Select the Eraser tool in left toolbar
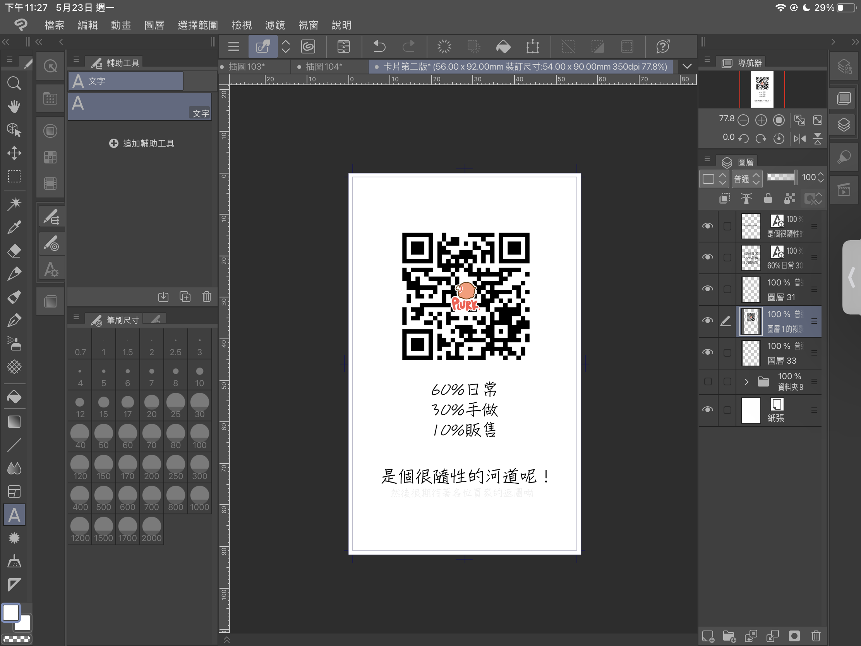 point(14,250)
